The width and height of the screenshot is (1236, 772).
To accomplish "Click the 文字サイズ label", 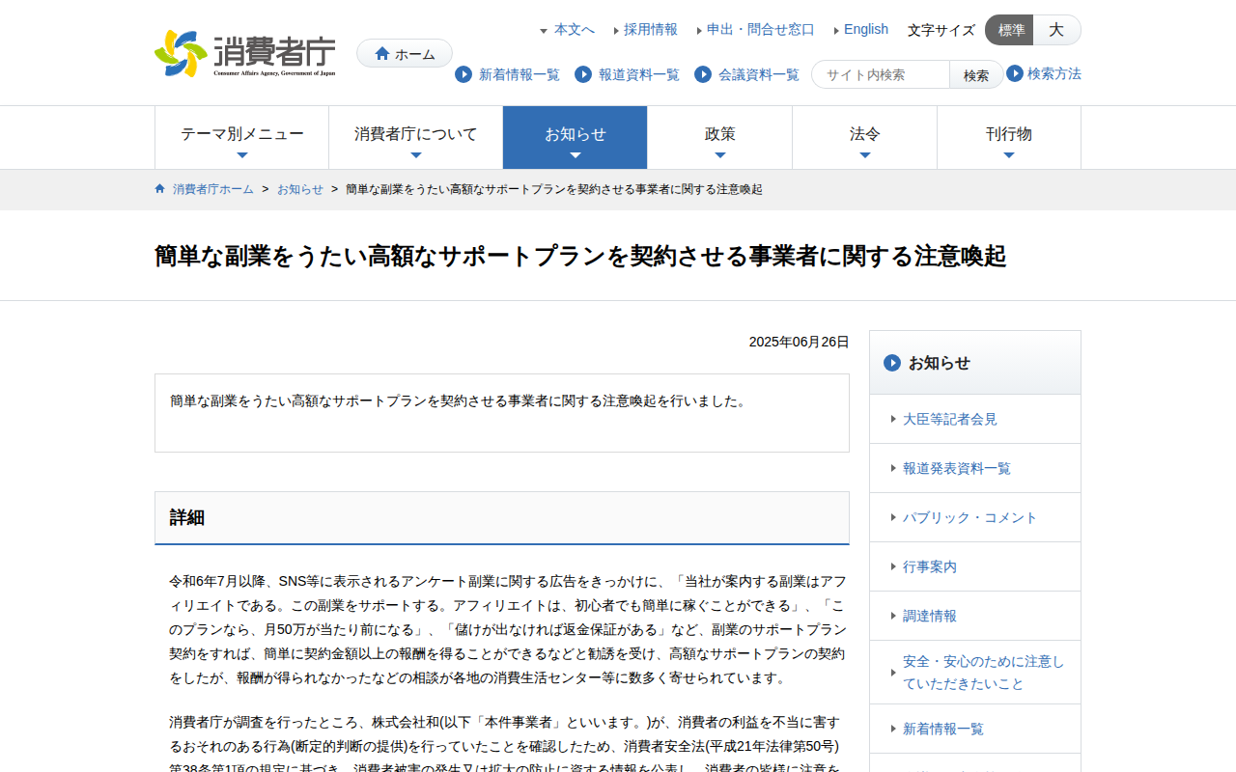I will pyautogui.click(x=941, y=30).
